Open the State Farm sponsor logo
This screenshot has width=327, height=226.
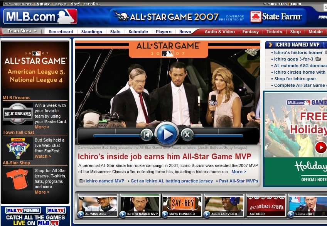(276, 17)
